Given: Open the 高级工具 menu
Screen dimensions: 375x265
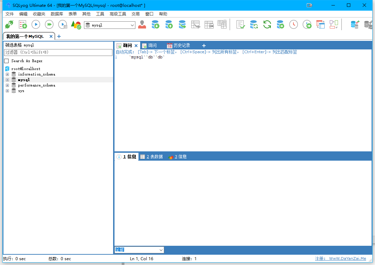Looking at the screenshot, I should click(x=118, y=14).
